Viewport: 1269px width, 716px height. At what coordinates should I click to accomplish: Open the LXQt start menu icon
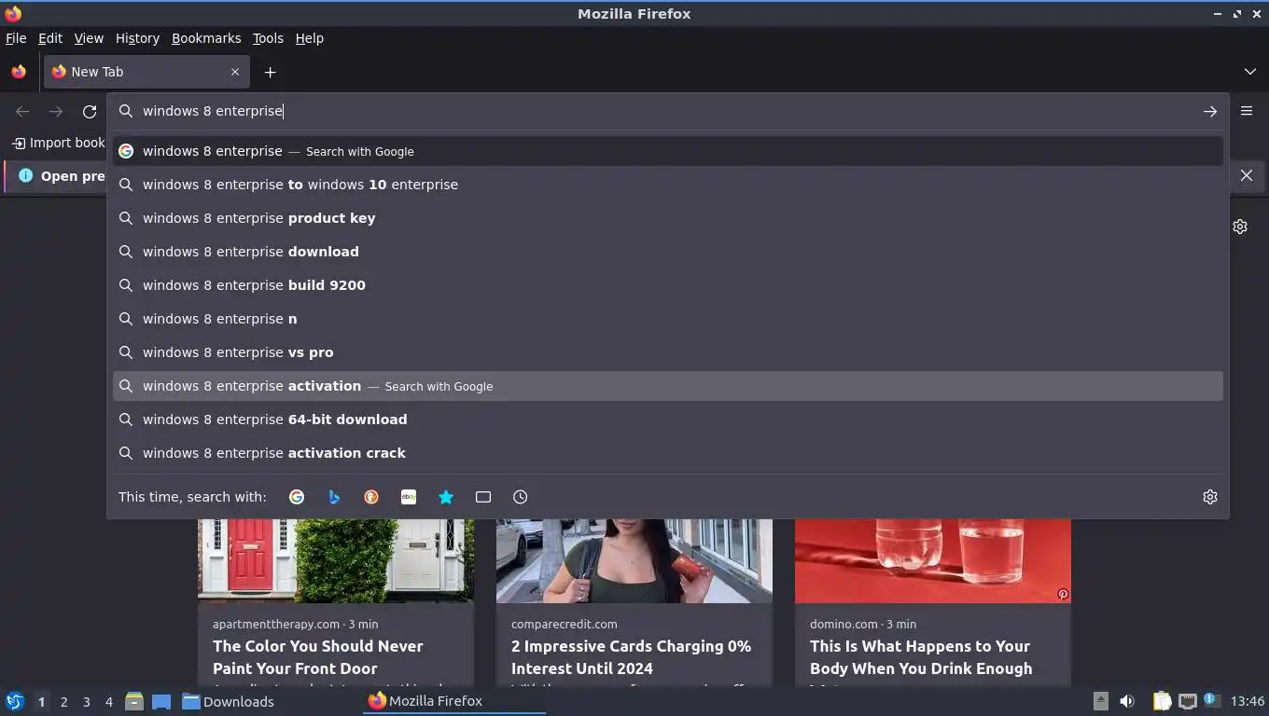point(15,701)
